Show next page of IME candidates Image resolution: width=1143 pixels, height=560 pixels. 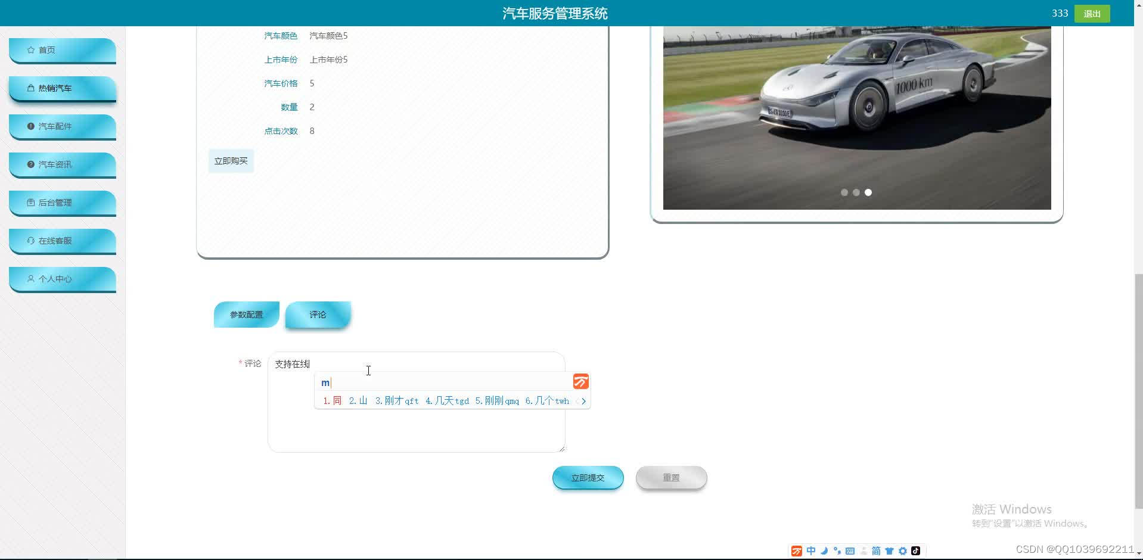(584, 402)
